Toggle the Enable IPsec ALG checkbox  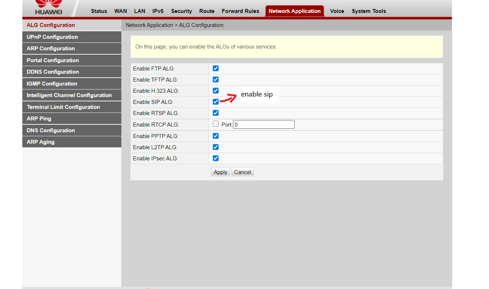(x=216, y=158)
